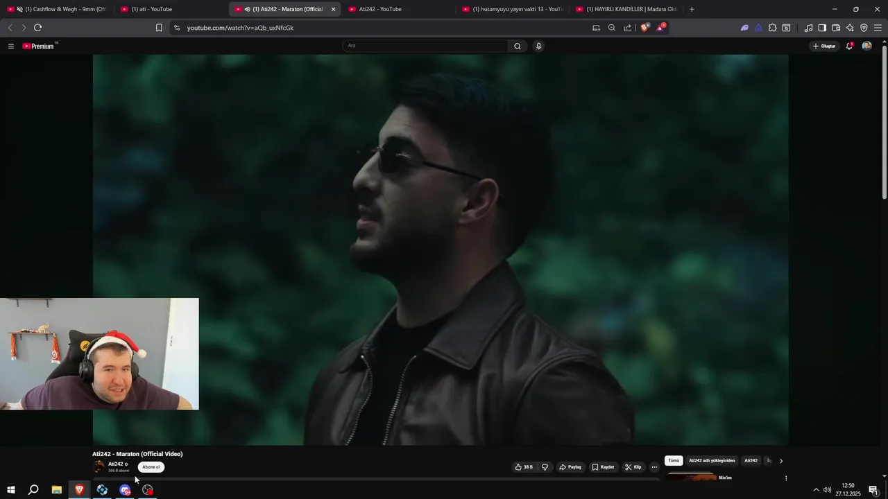The image size is (888, 499).
Task: Click the YouTube search magnifier button
Action: coord(518,46)
